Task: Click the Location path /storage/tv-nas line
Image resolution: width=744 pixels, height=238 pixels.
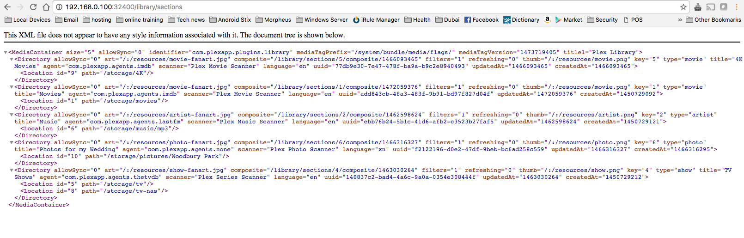Action: [x=94, y=191]
